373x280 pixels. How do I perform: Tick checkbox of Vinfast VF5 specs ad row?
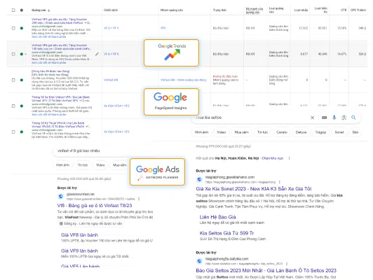click(13, 106)
